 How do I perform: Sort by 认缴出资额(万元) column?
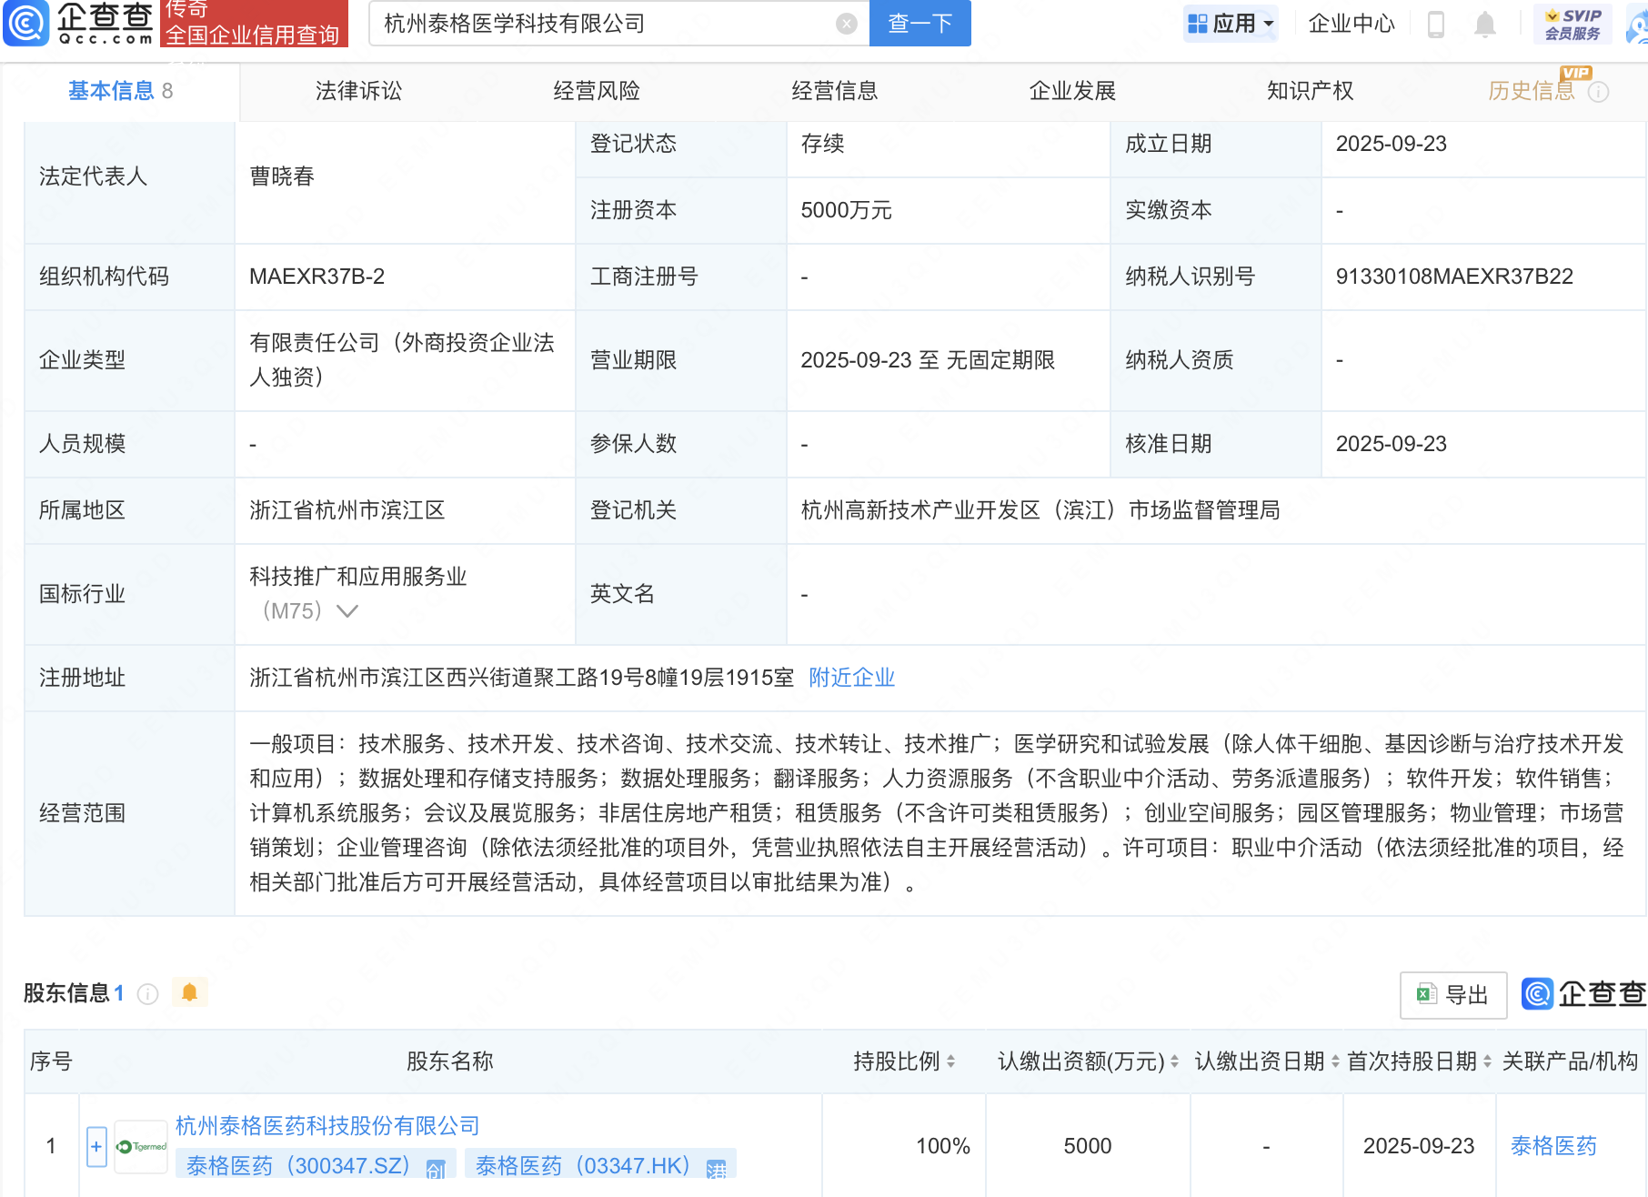[x=1174, y=1061]
